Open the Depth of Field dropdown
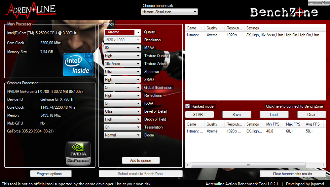330x187 pixels. coord(122,119)
